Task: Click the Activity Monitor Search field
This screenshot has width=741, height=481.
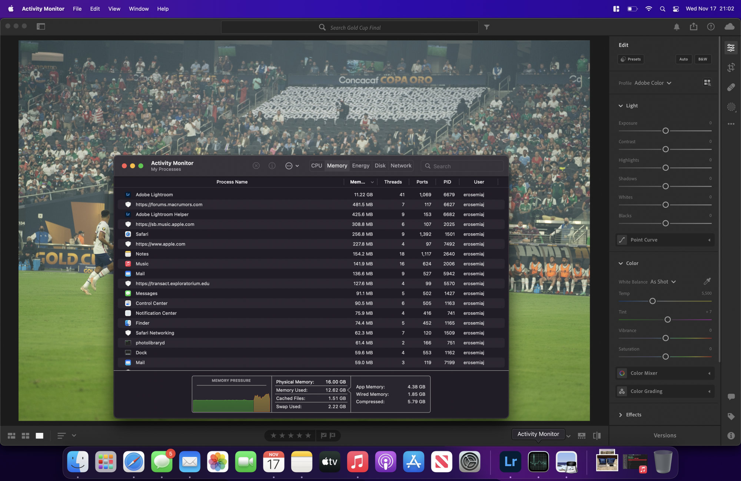Action: tap(462, 166)
